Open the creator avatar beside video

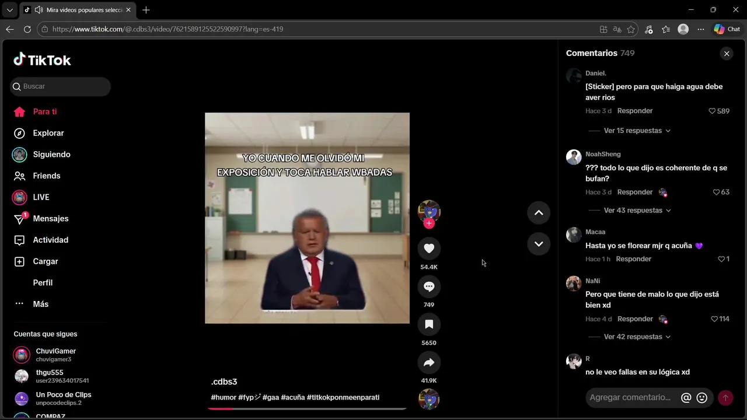point(429,211)
